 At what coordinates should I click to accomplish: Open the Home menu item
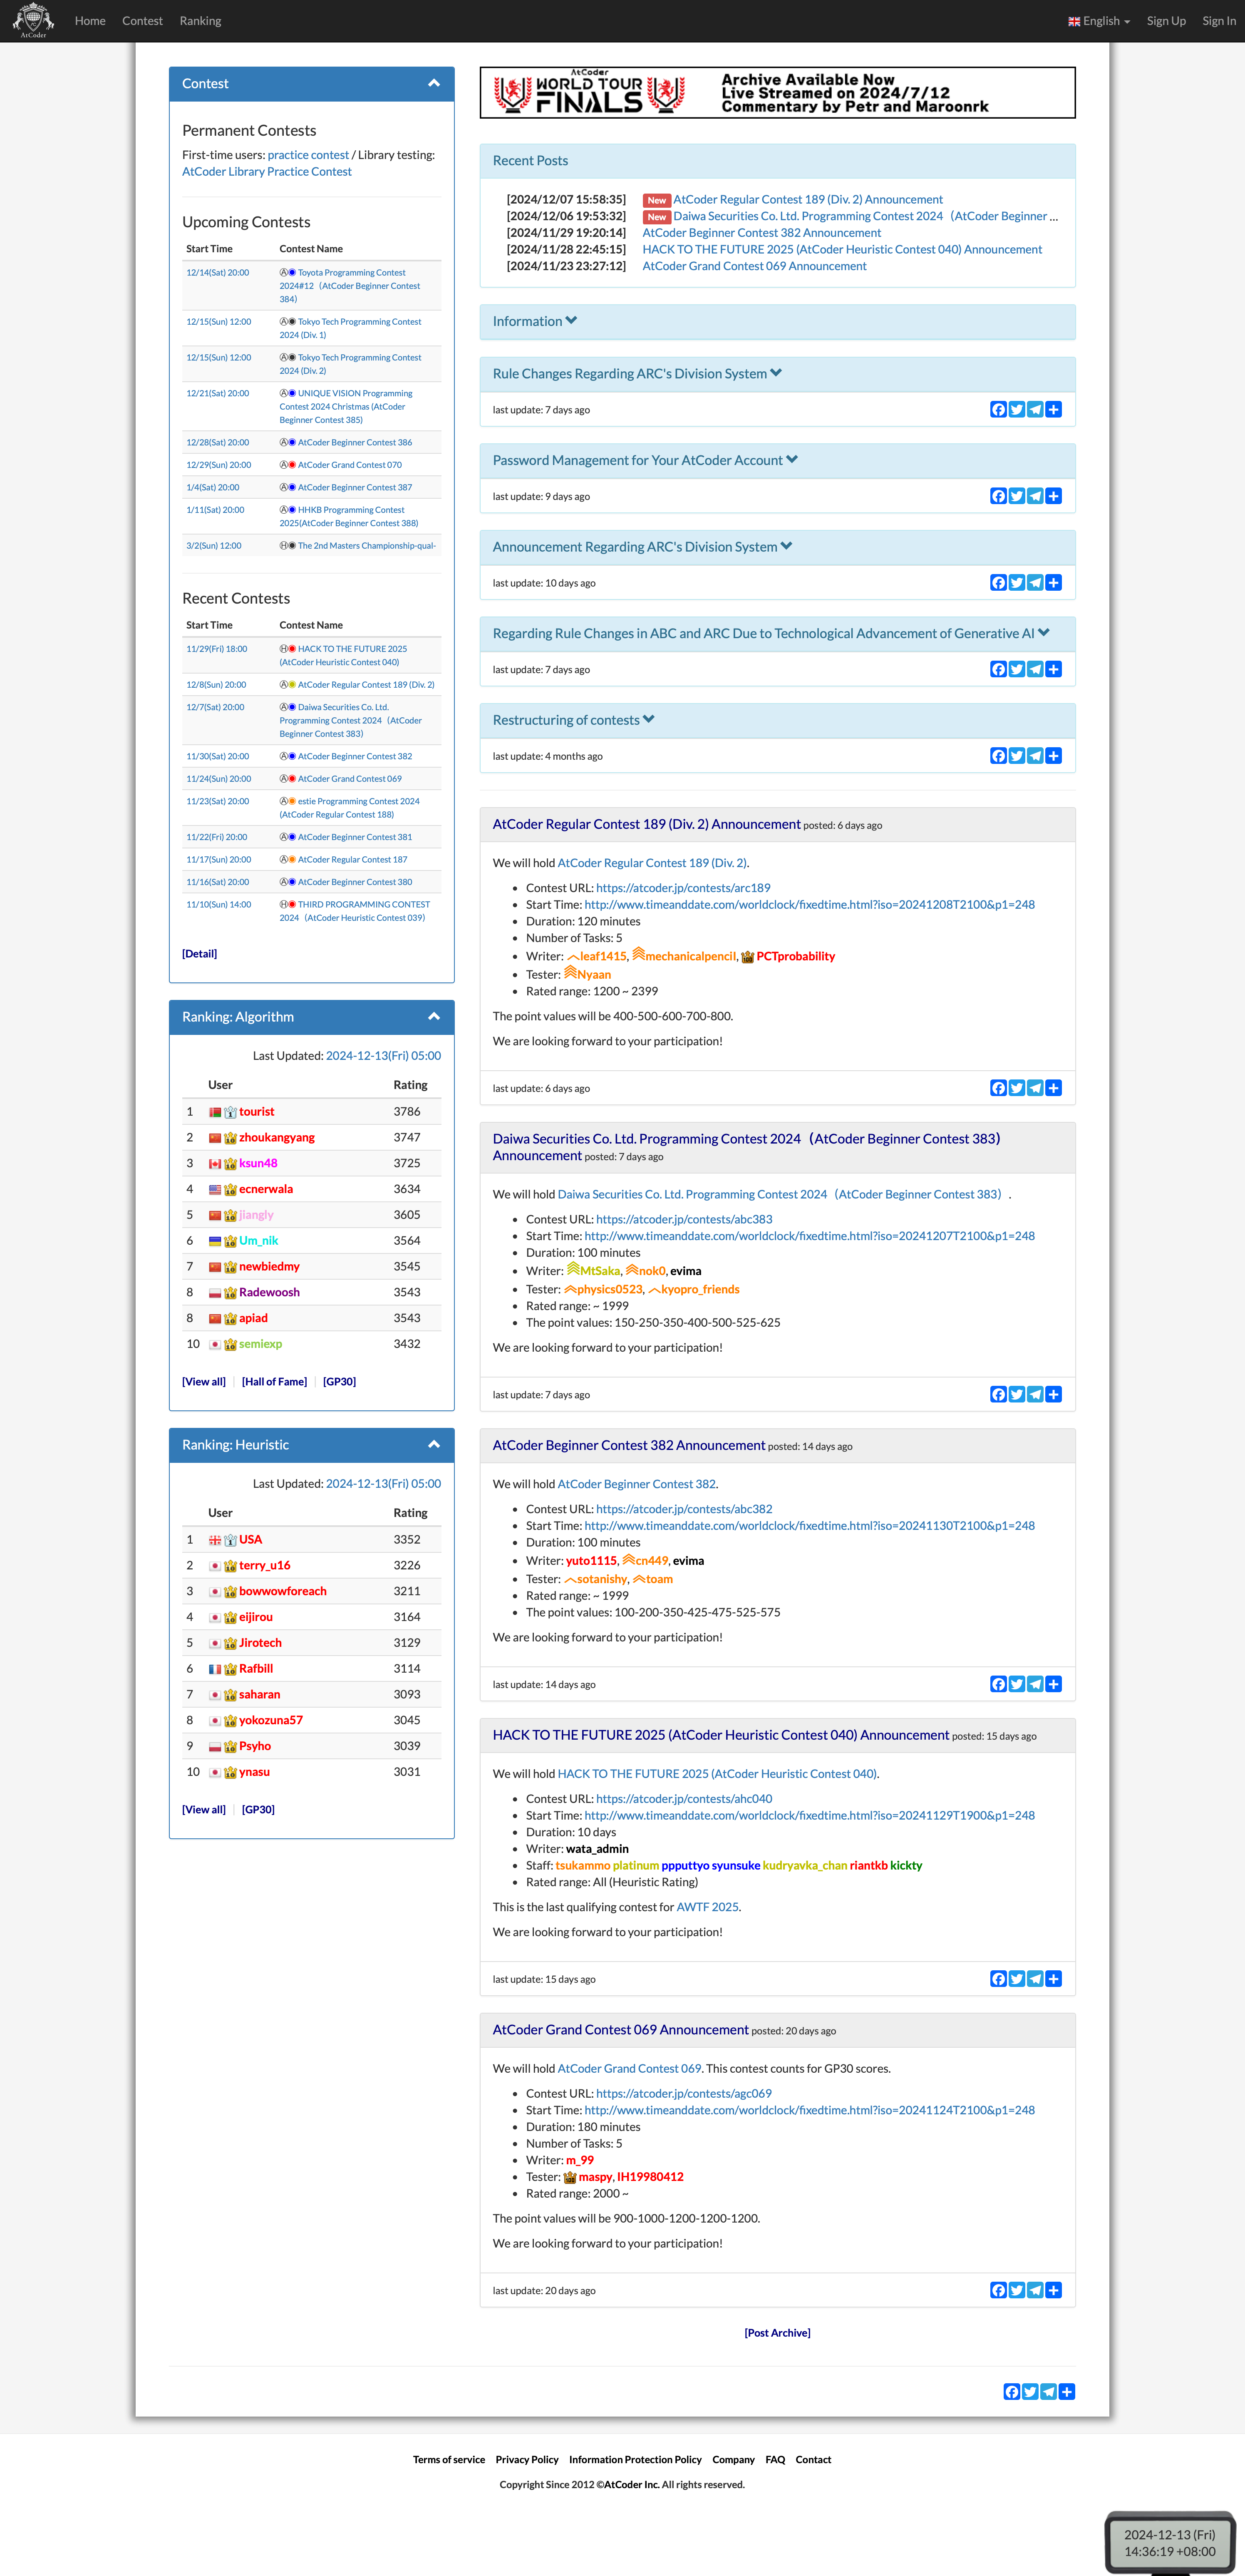pyautogui.click(x=90, y=21)
